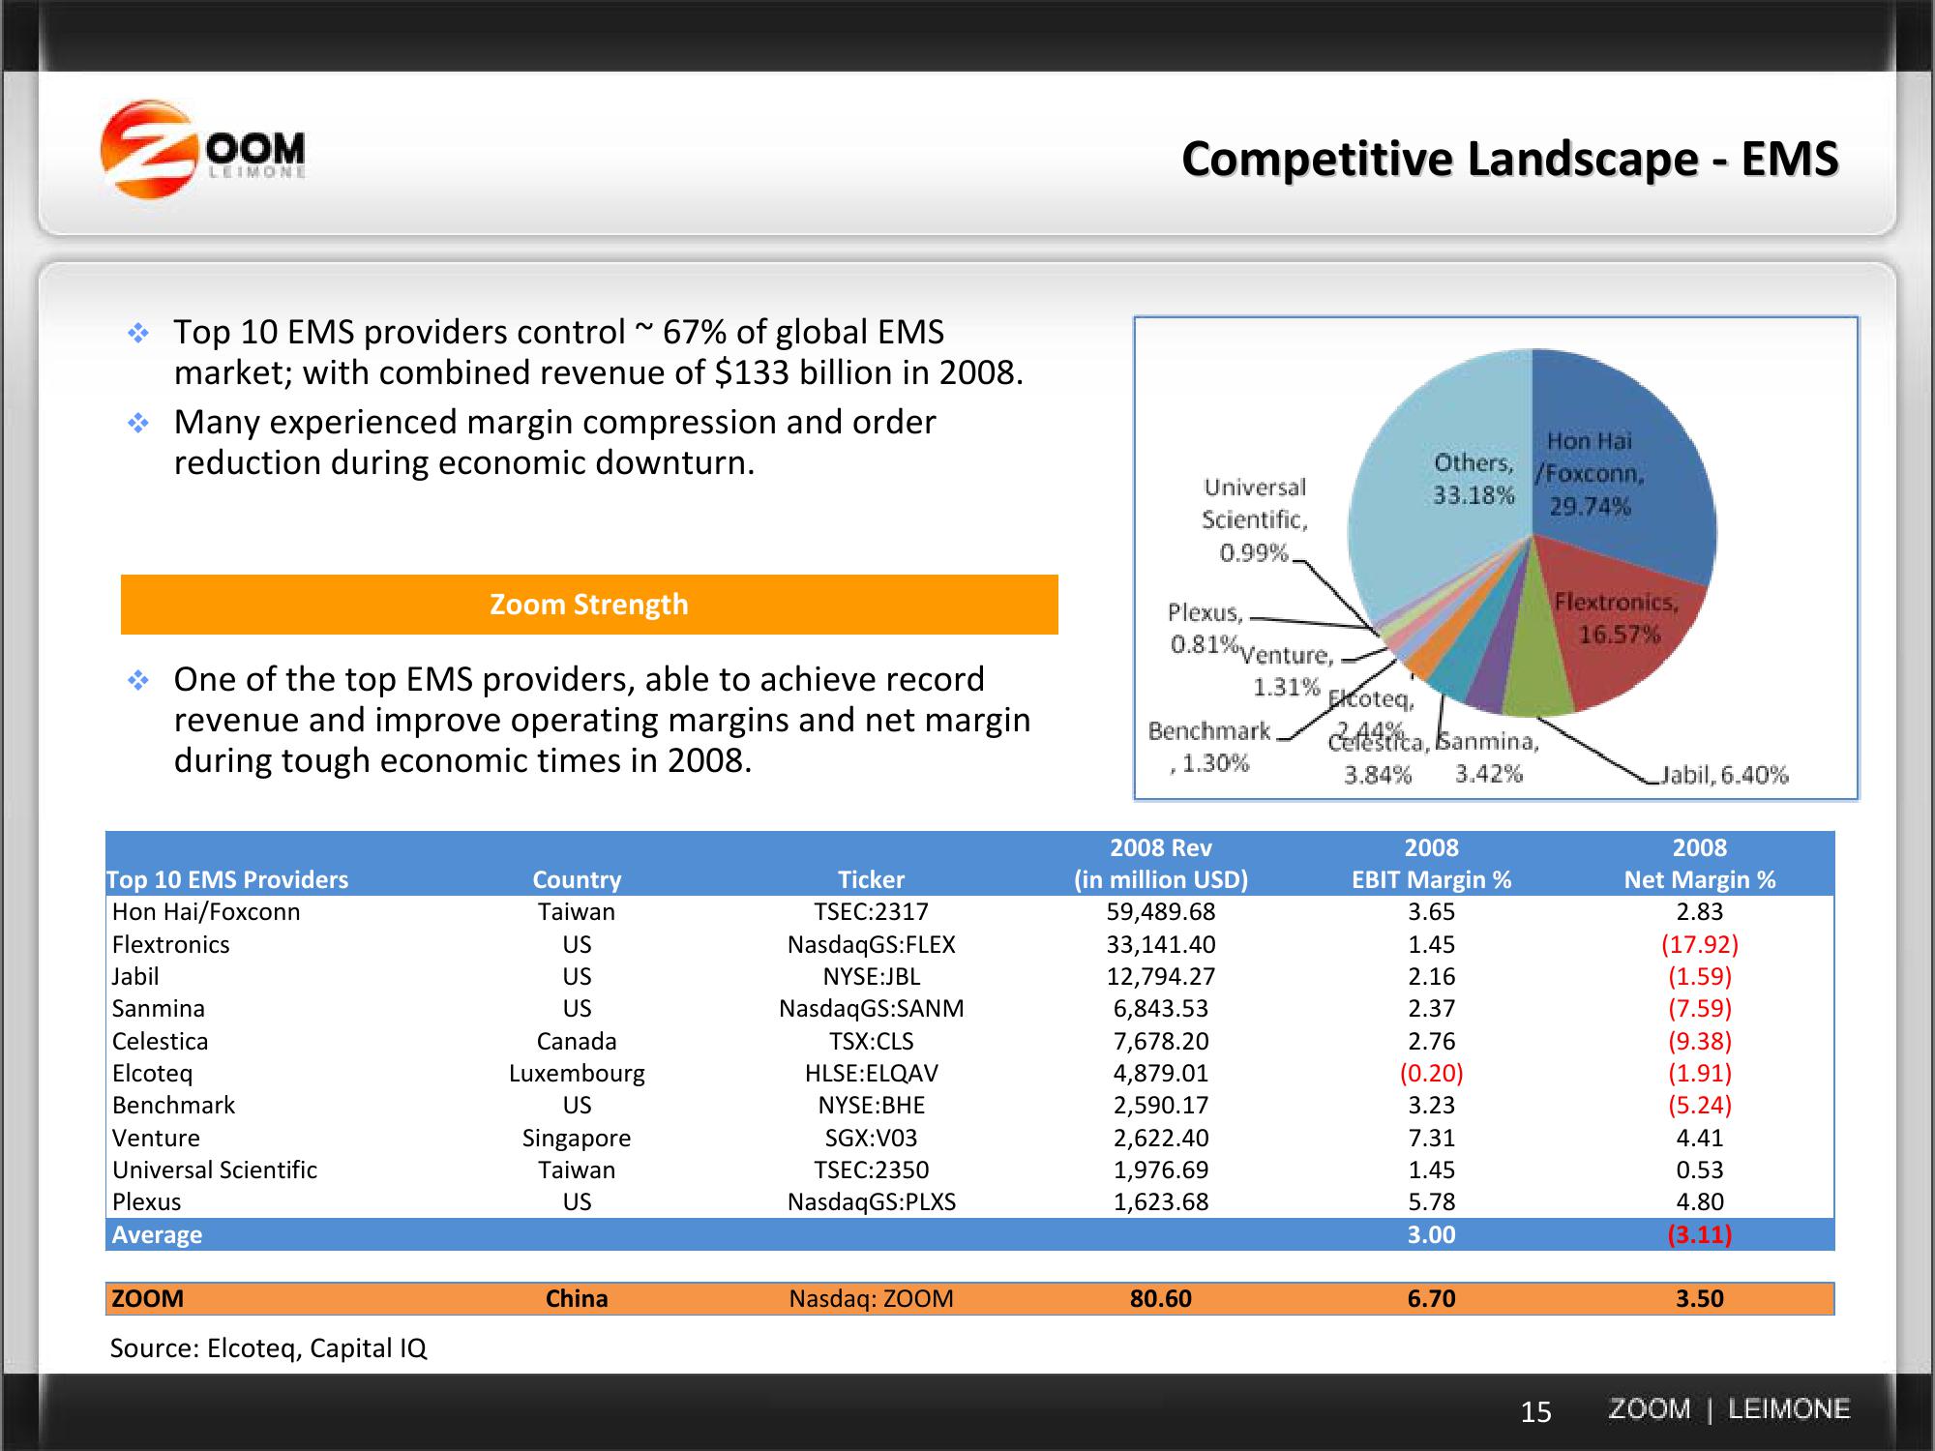Select the 'Celestica' table row name
Screen dimensions: 1935x1451
pos(160,1041)
